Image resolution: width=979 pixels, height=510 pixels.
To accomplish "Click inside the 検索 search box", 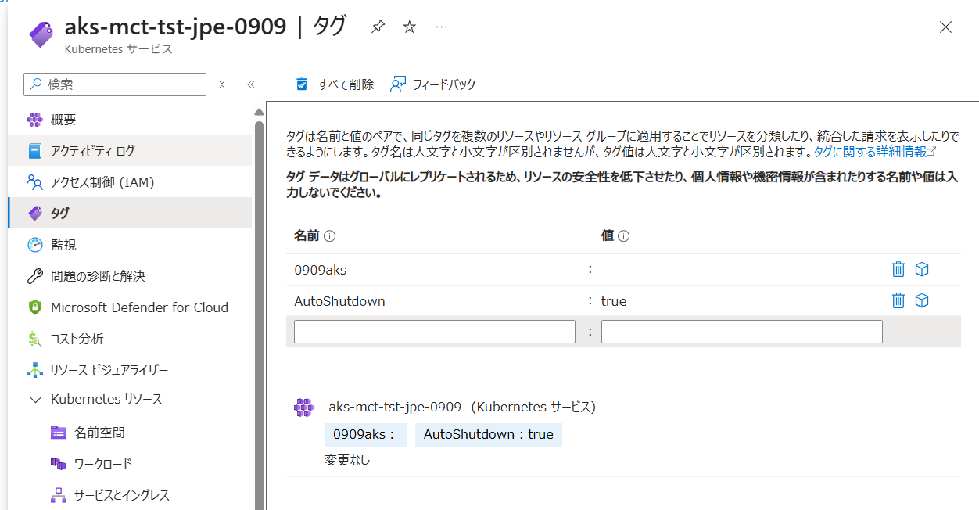I will tap(115, 84).
